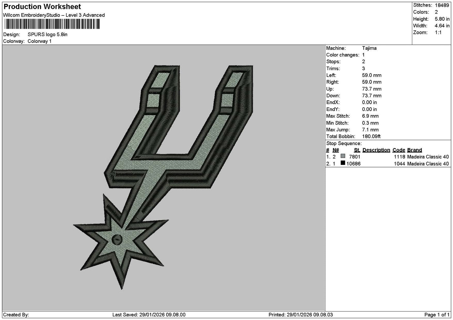Click code 1118 in stop sequence
Image resolution: width=453 pixels, height=320 pixels.
399,157
